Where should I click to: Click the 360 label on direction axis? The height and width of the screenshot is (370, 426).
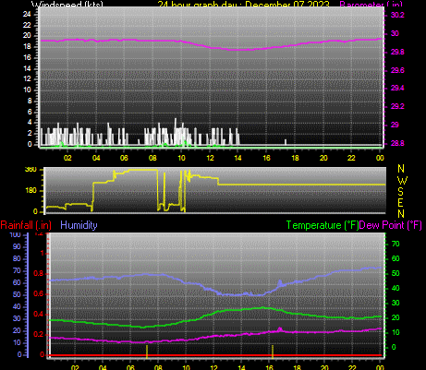point(30,170)
